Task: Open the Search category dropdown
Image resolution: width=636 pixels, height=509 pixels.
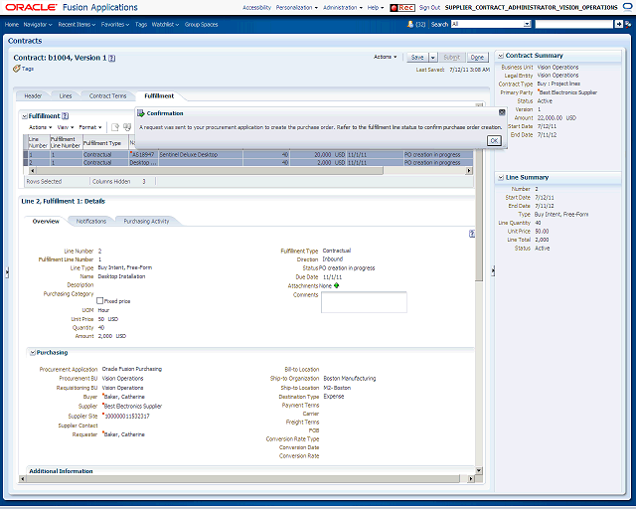Action: click(x=528, y=24)
